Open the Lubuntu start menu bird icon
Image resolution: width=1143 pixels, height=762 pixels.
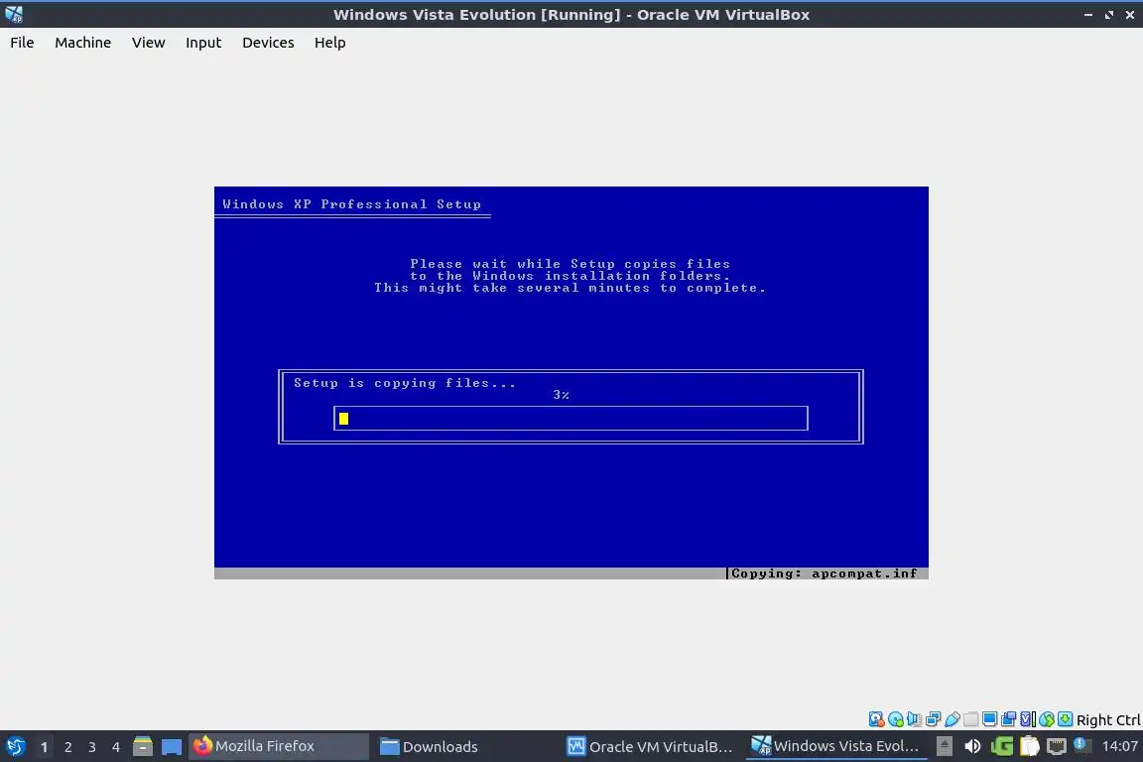tap(16, 746)
